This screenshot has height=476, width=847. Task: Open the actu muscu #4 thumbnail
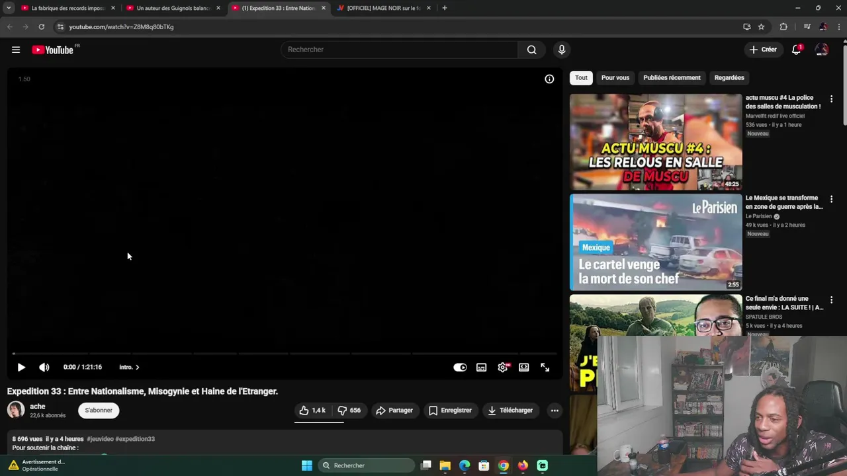(x=656, y=142)
